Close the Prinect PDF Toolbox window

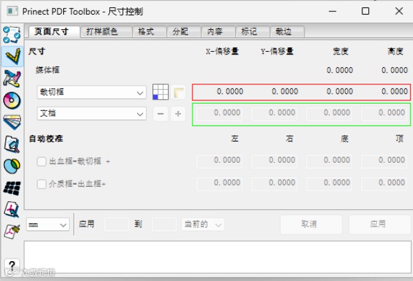coord(399,11)
